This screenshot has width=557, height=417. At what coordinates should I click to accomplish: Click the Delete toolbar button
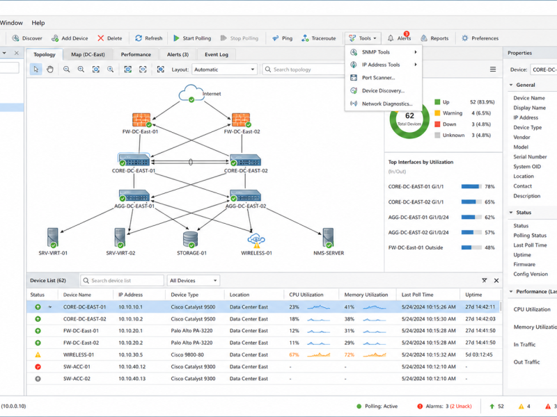click(110, 38)
